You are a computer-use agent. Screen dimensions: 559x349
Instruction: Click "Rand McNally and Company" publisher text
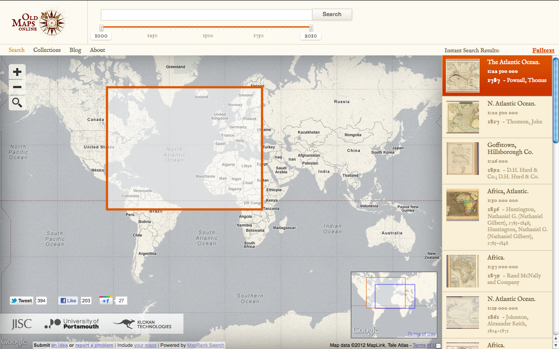(514, 279)
